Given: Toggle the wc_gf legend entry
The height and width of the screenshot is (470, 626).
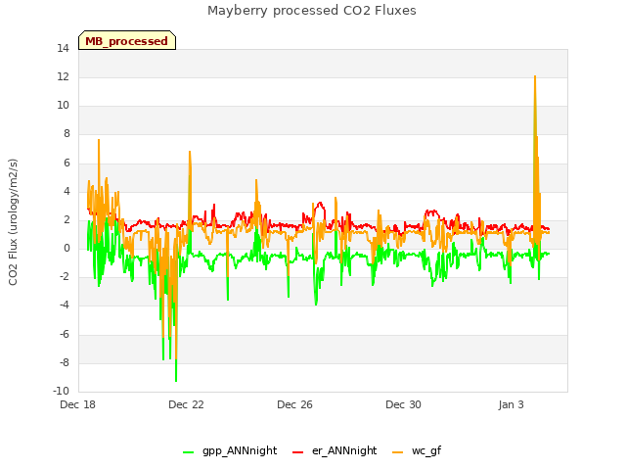Looking at the screenshot, I should pos(417,450).
